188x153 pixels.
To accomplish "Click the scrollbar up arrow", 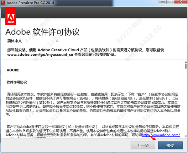I will click(x=186, y=62).
